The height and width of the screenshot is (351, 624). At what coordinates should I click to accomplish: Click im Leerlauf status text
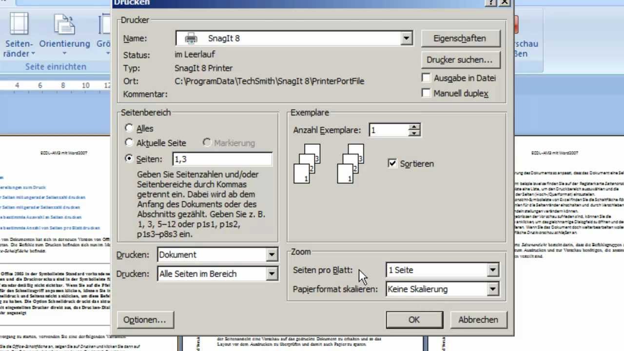(x=195, y=55)
